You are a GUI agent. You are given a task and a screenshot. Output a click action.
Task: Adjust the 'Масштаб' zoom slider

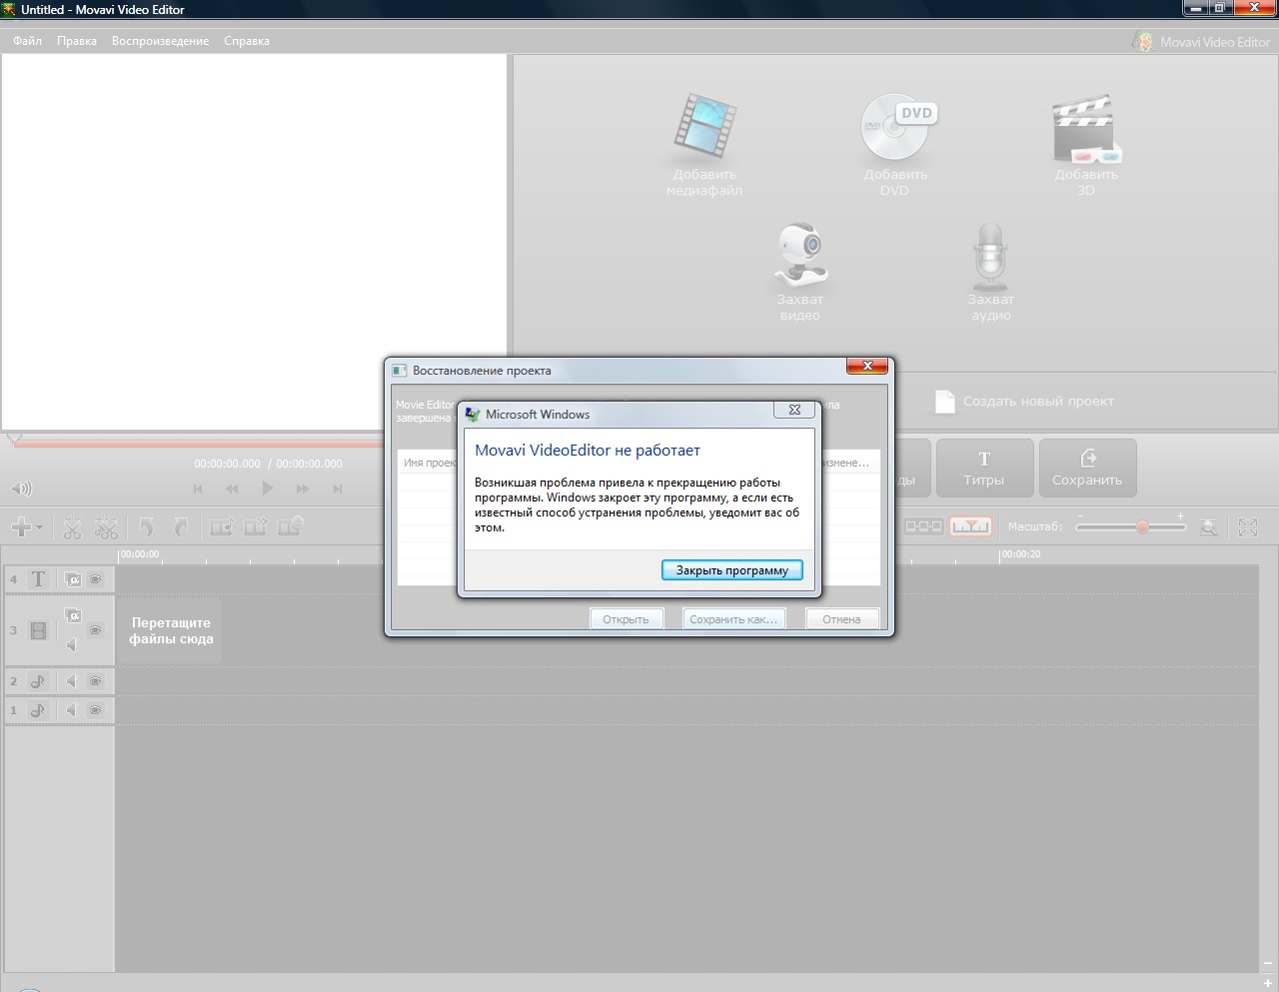click(x=1131, y=526)
